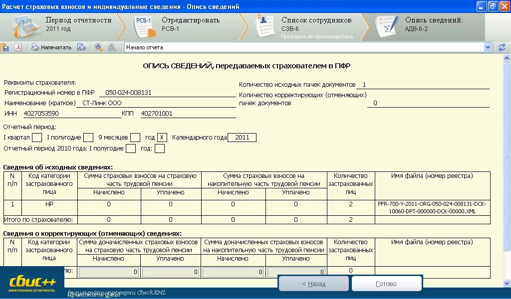This screenshot has width=511, height=299.
Task: Tick 2010 года I полугодие checkbox
Action: coord(131,149)
